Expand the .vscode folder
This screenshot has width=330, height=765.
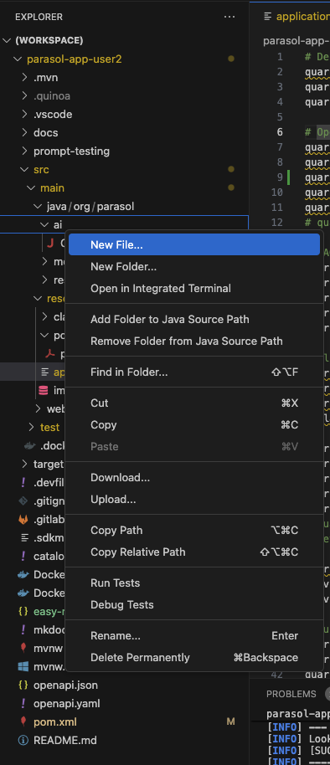(25, 114)
